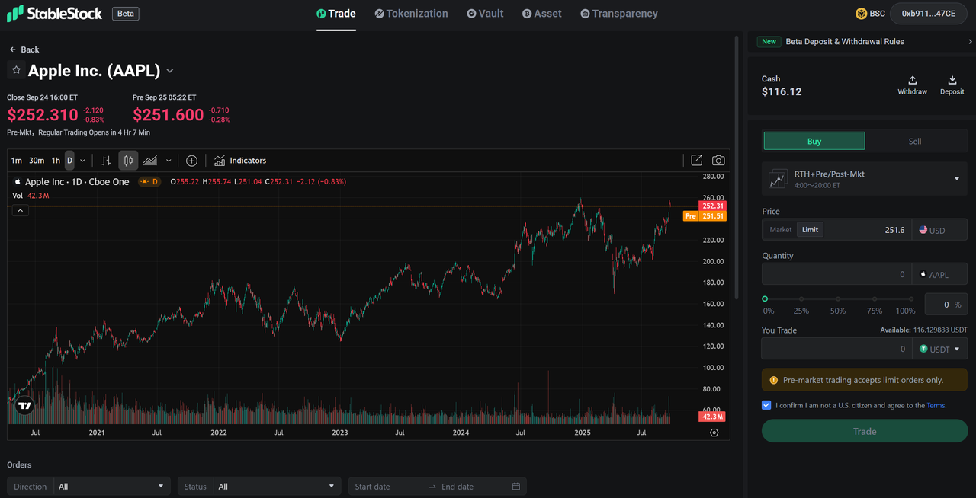Select the candlestick chart style icon
The height and width of the screenshot is (498, 976).
pos(127,161)
